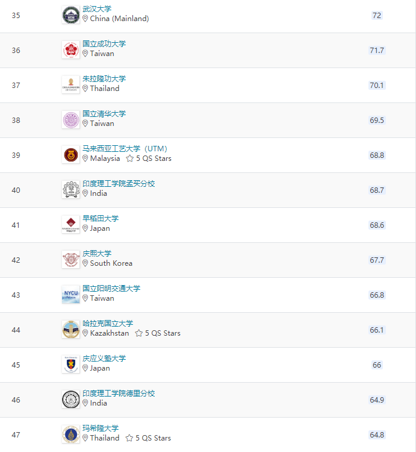The width and height of the screenshot is (416, 452).
Task: Open the 国立阳明交通大学 university link
Action: click(111, 289)
